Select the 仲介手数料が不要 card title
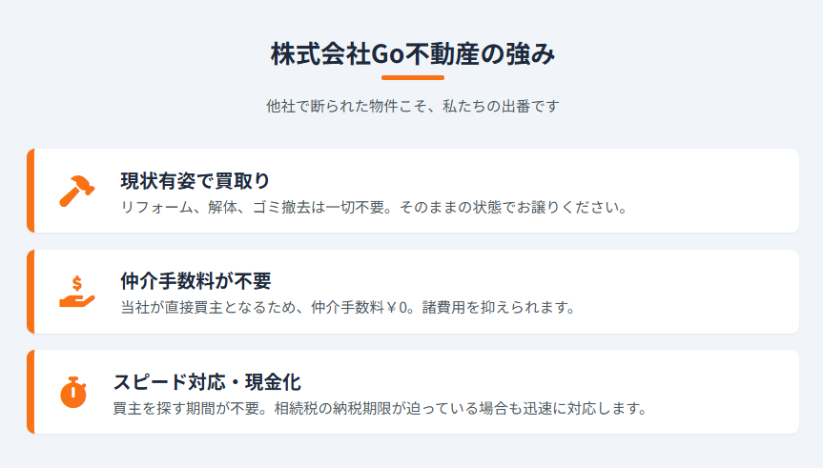 [195, 281]
